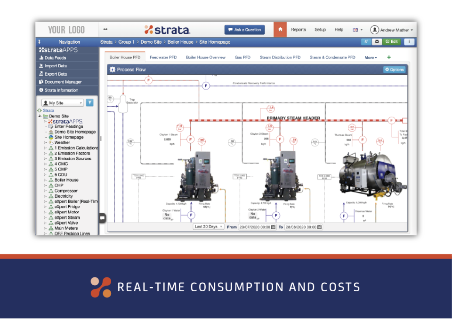Click the filter icon beside the My Site selector
452x319 pixels.
pyautogui.click(x=89, y=102)
